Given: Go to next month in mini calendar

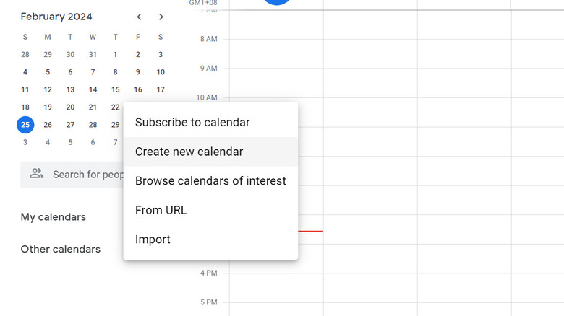Looking at the screenshot, I should point(161,17).
